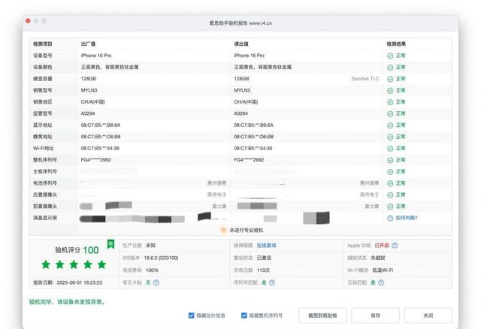The image size is (481, 329).
Task: Click the 读出值 column header
Action: click(241, 44)
